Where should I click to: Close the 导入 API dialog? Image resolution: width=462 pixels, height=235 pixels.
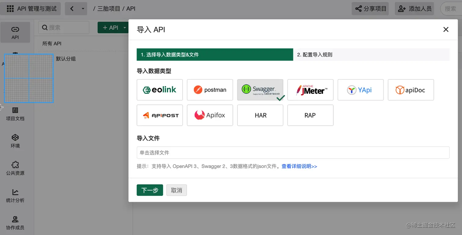point(446,29)
